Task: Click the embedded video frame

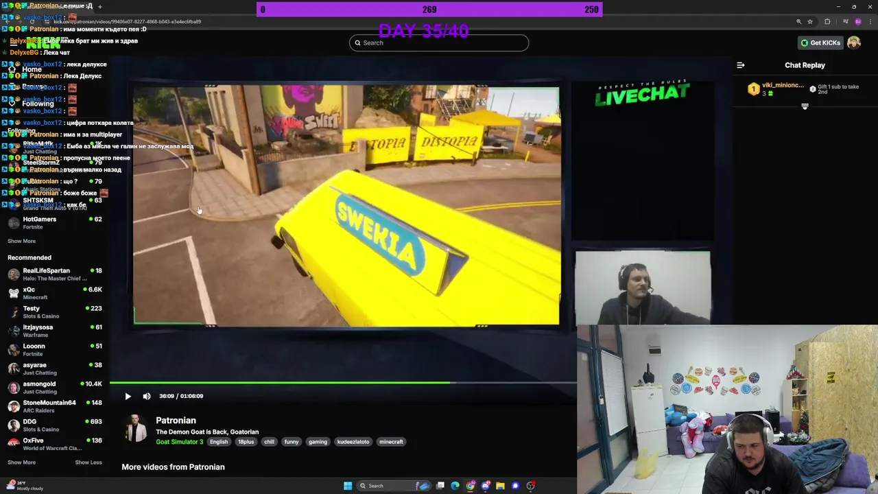Action: click(346, 205)
